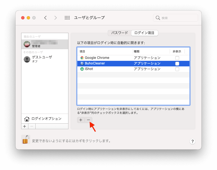Open the help question mark button
Viewport: 217px width, 170px height.
193,141
